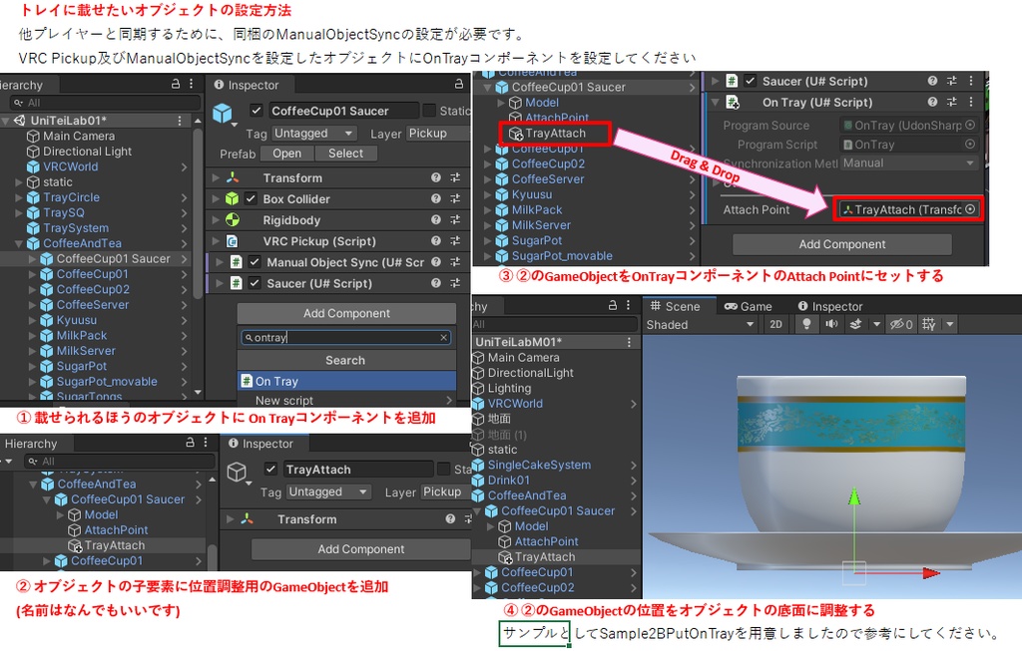Click the component search field containing ontray
The height and width of the screenshot is (651, 1022).
pos(345,337)
